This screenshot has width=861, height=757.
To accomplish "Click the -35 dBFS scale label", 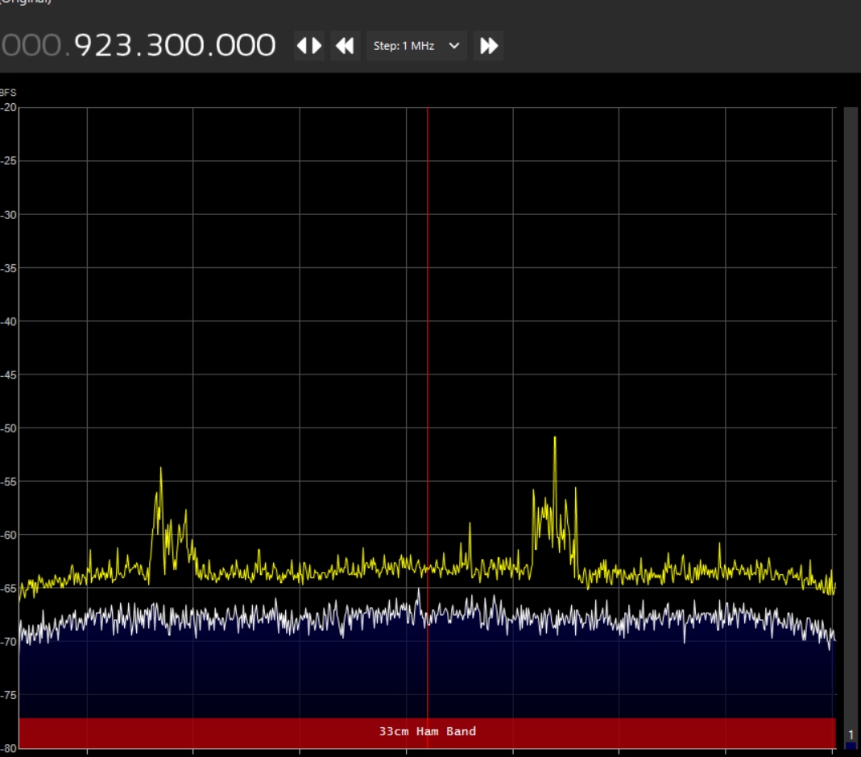I will 8,268.
